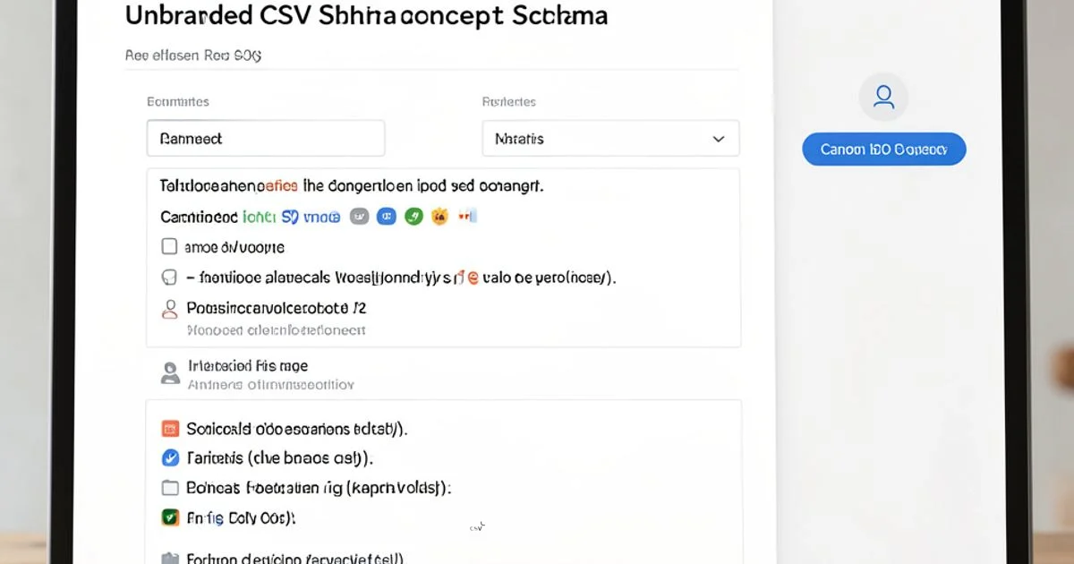
Task: Click inside the Ranneect text input field
Action: coord(265,137)
